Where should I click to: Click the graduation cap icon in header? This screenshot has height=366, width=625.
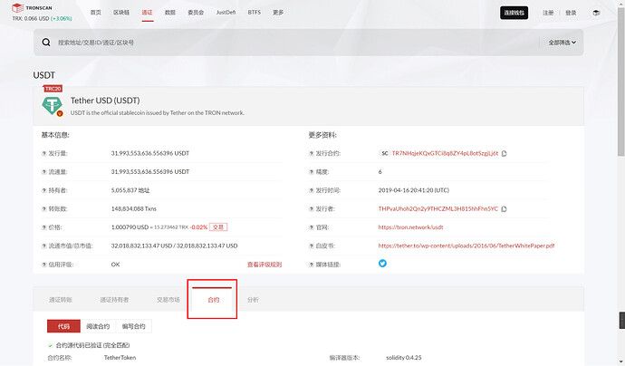596,13
